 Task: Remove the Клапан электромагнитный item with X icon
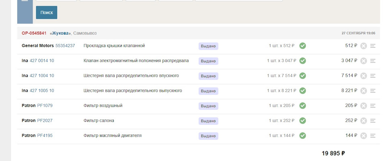(363, 61)
